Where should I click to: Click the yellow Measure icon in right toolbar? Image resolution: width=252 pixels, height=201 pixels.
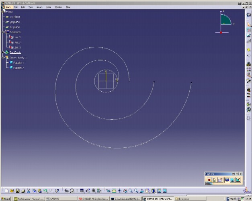[249, 50]
